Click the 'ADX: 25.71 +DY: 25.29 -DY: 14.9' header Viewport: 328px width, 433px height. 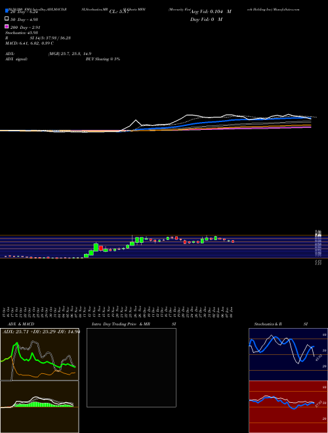click(41, 331)
